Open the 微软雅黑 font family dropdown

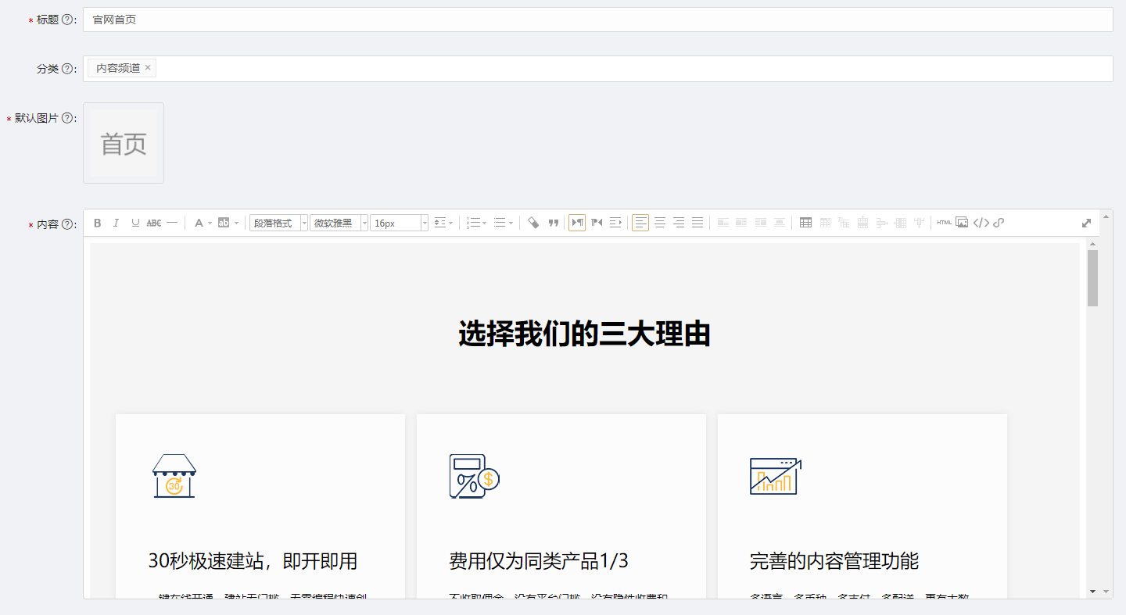pyautogui.click(x=339, y=223)
